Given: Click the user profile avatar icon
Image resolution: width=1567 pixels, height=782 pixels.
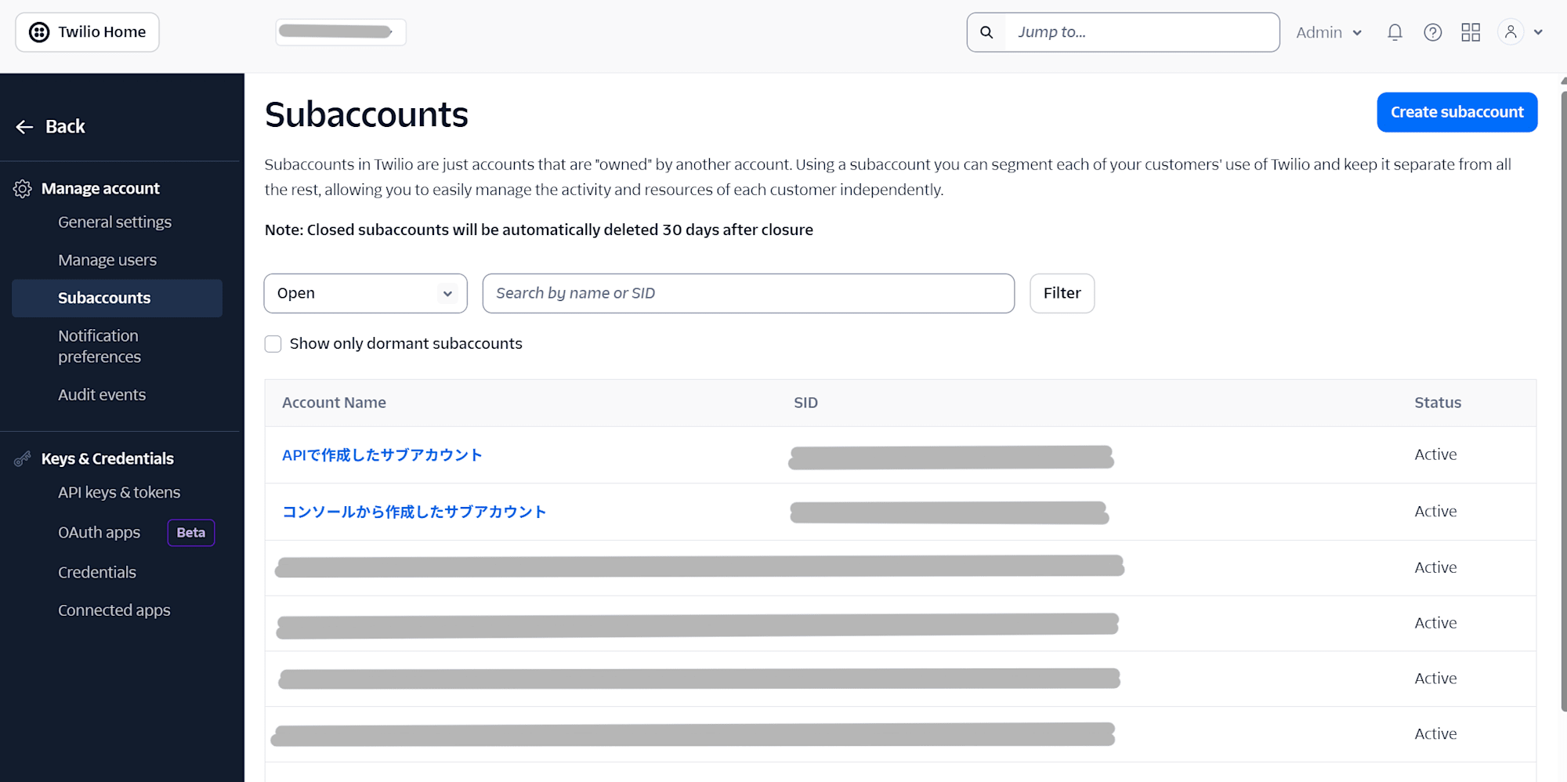Looking at the screenshot, I should click(1511, 32).
